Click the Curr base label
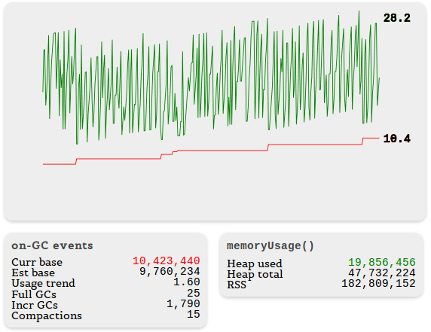Screen dimensions: 431x332 click(37, 262)
